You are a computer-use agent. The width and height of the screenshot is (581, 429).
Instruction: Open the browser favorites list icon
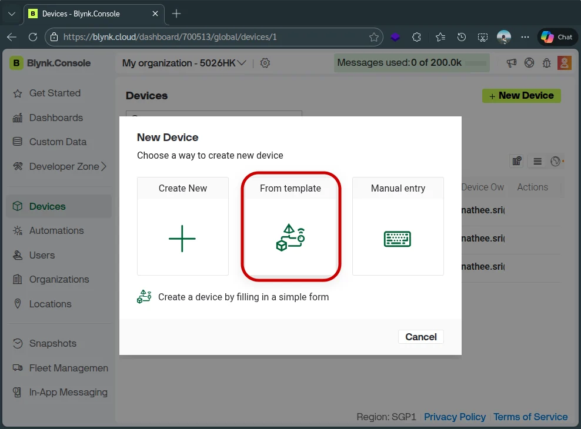[x=440, y=37]
